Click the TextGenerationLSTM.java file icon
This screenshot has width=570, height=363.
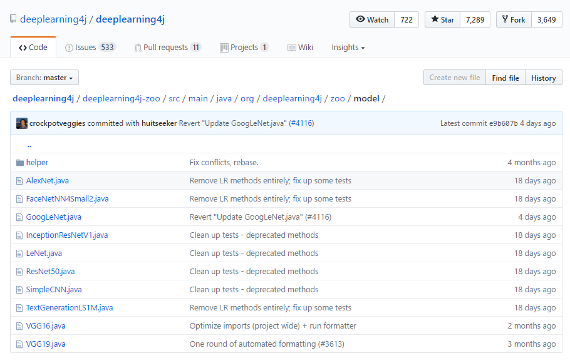[x=19, y=308]
